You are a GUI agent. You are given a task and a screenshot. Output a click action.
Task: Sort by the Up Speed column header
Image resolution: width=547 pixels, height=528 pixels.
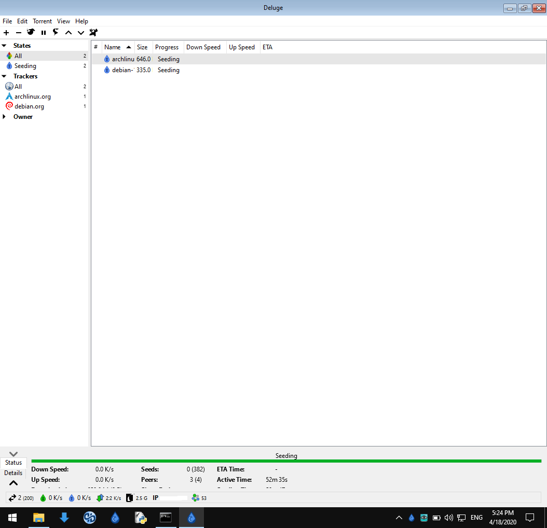[x=243, y=47]
